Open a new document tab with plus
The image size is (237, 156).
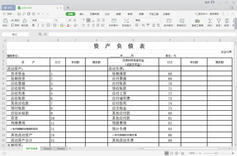pos(68,8)
